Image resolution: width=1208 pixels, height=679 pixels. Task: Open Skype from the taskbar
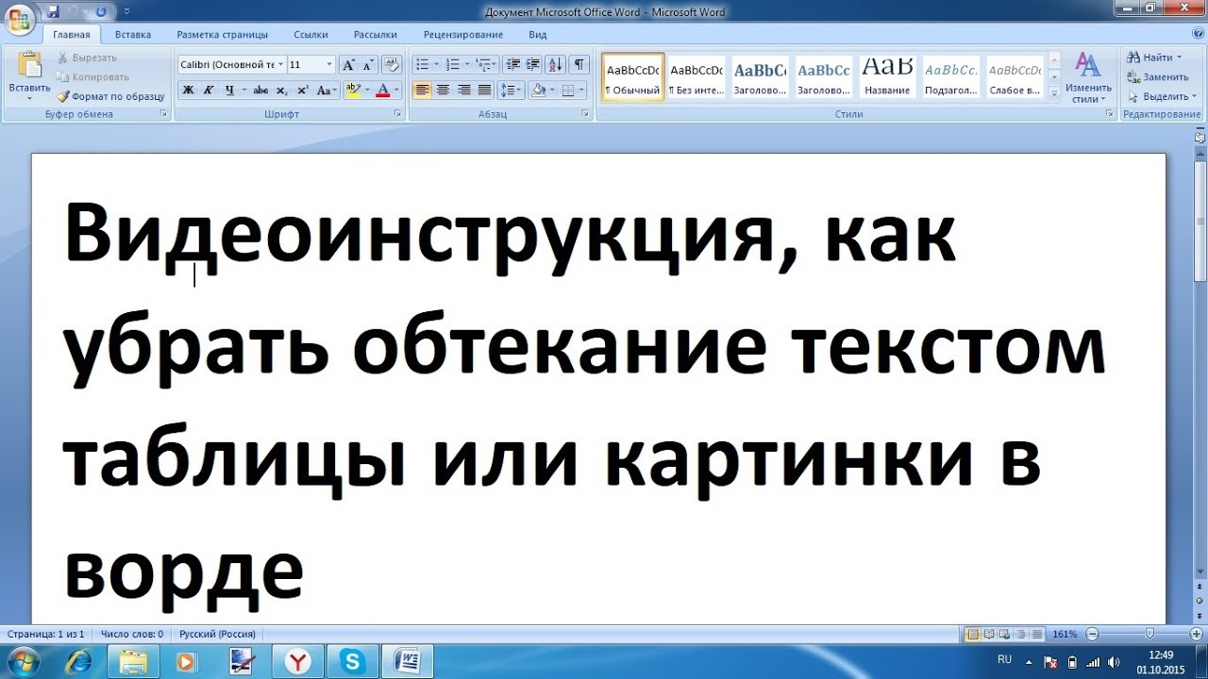[354, 661]
